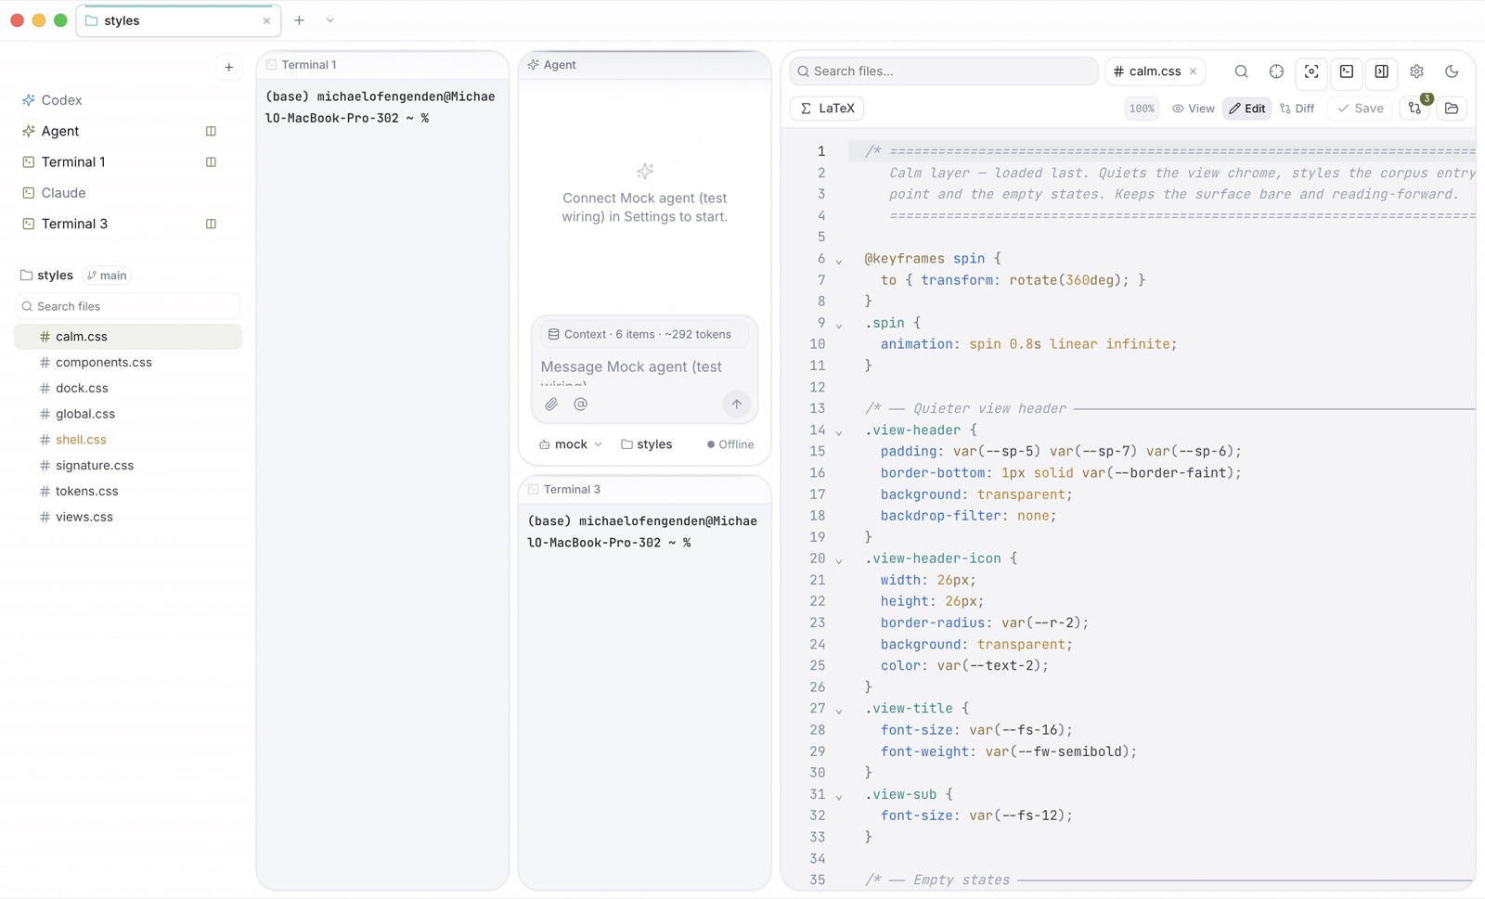Click the Terminal 1 pane header
Image resolution: width=1485 pixels, height=899 pixels.
(x=382, y=65)
